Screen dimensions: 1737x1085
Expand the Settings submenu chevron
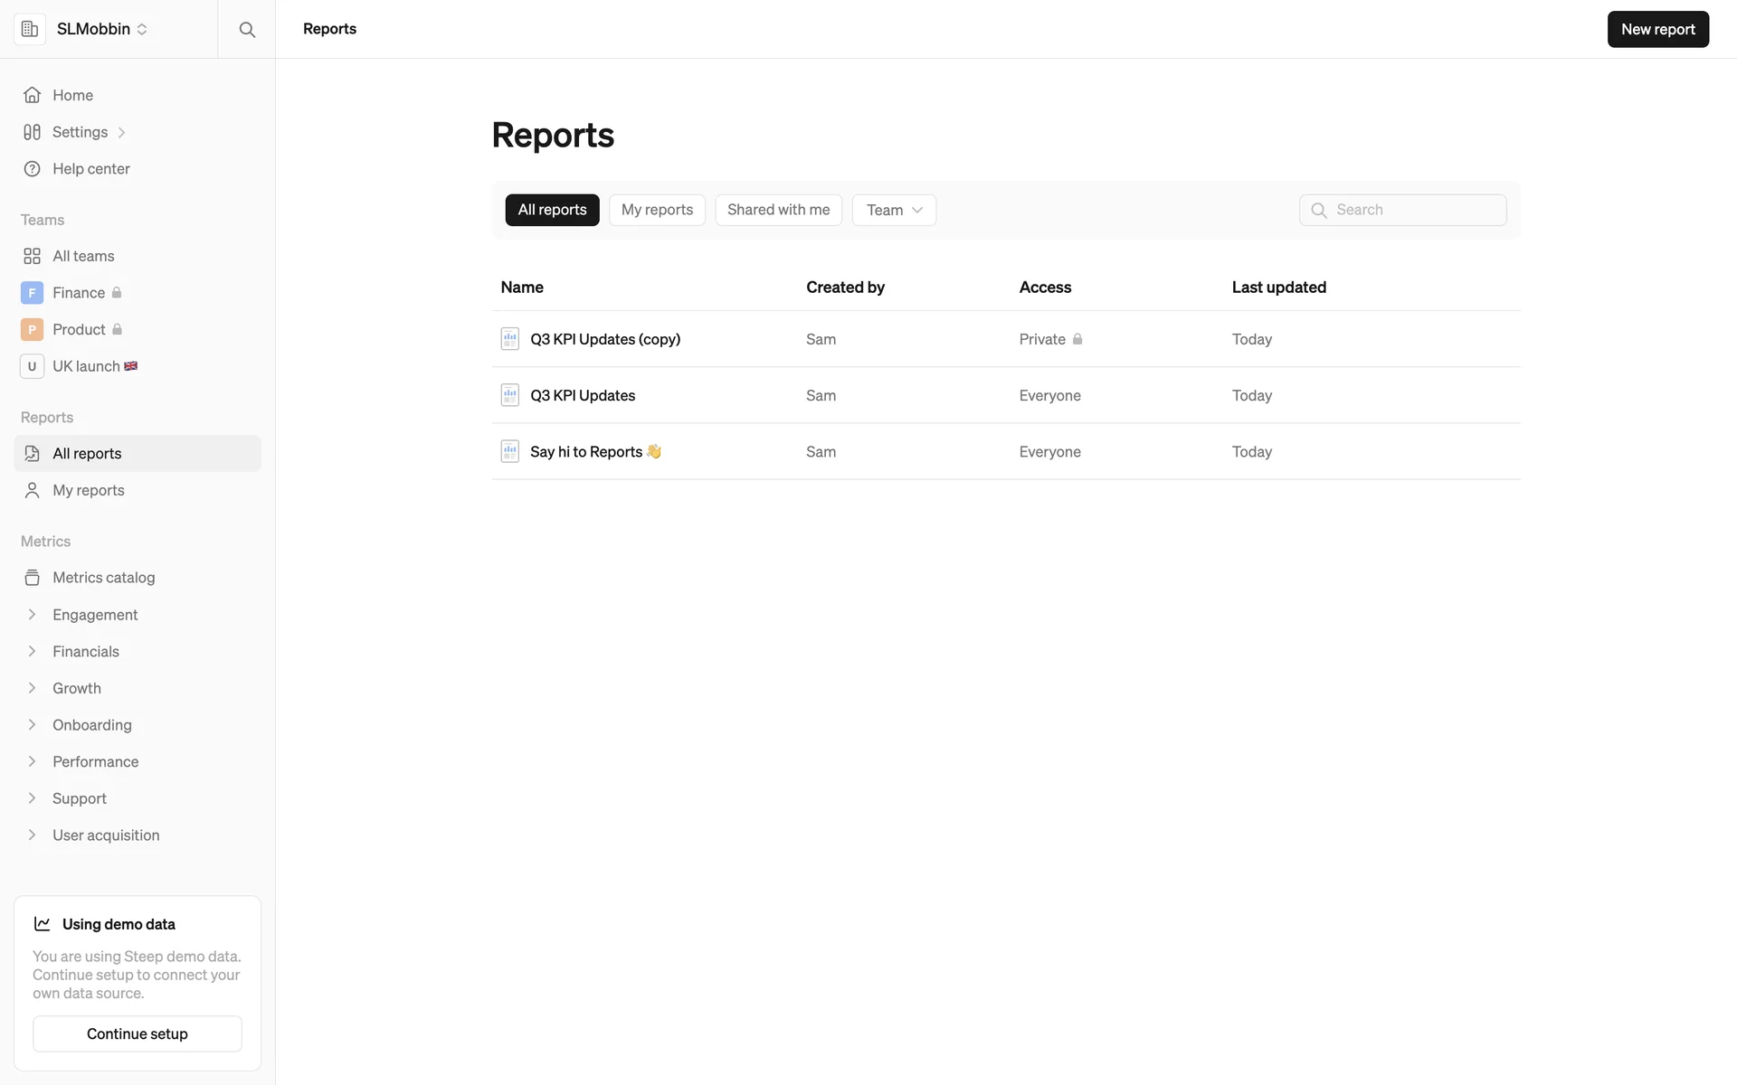[121, 133]
